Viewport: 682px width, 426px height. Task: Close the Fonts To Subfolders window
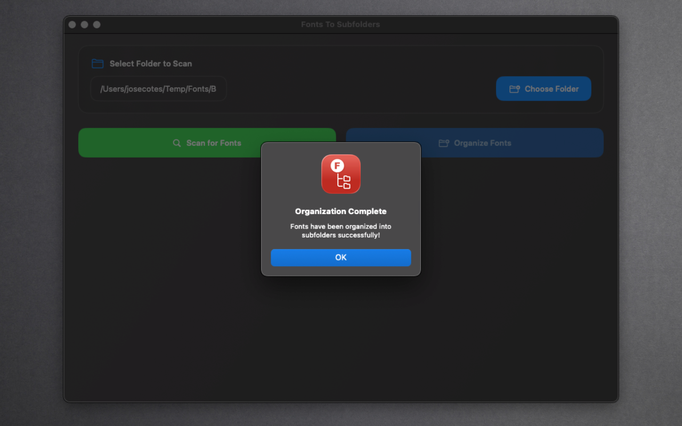click(72, 24)
